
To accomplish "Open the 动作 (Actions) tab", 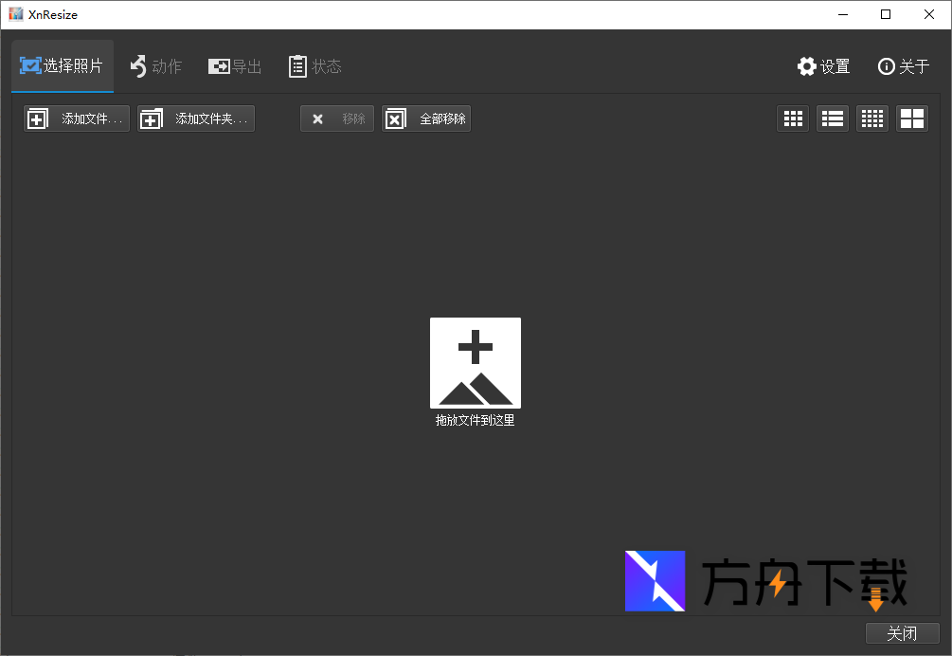I will (x=155, y=66).
